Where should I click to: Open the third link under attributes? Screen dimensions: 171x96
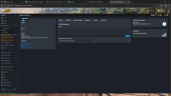(26, 45)
